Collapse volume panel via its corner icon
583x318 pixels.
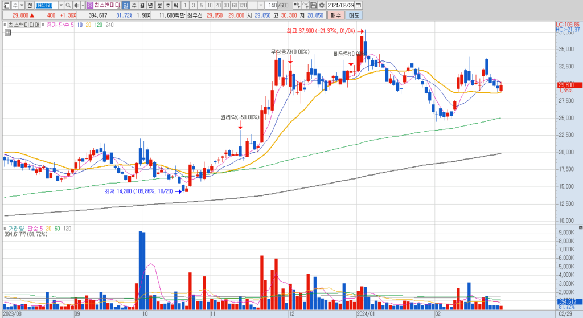pos(580,227)
